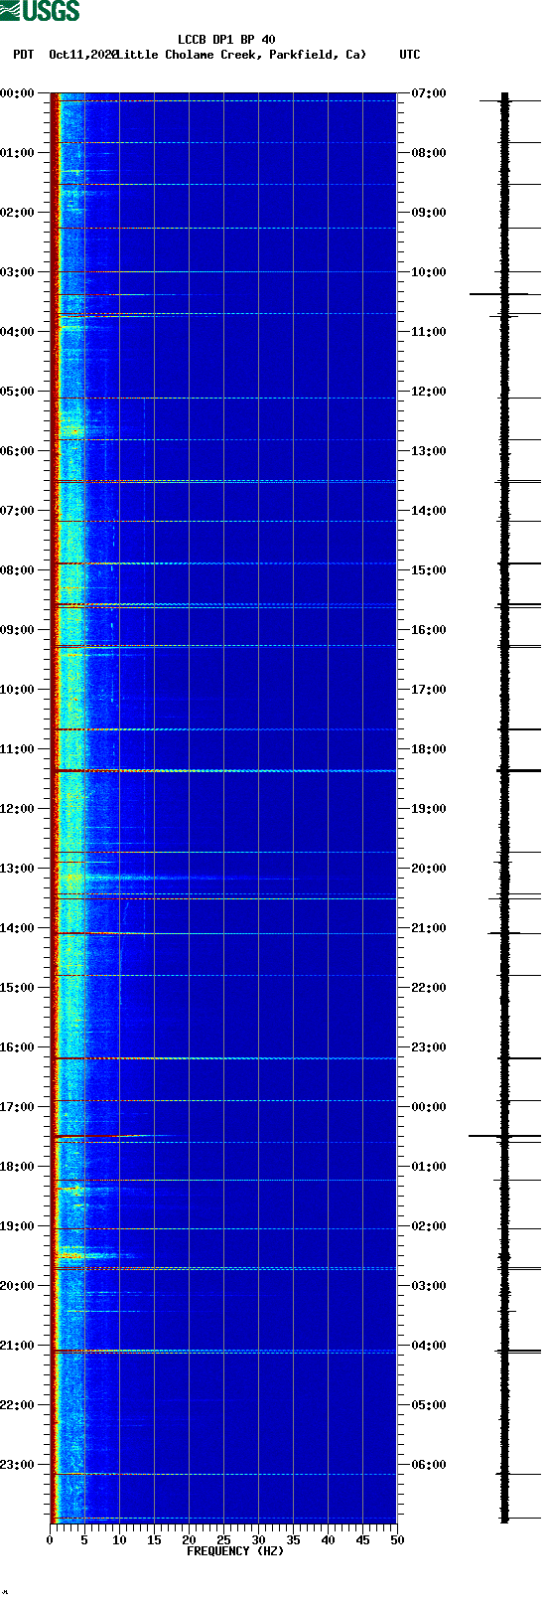Image resolution: width=548 pixels, height=1603 pixels.
Task: Click the 02:00 label on UTC axis
Action: (429, 1226)
